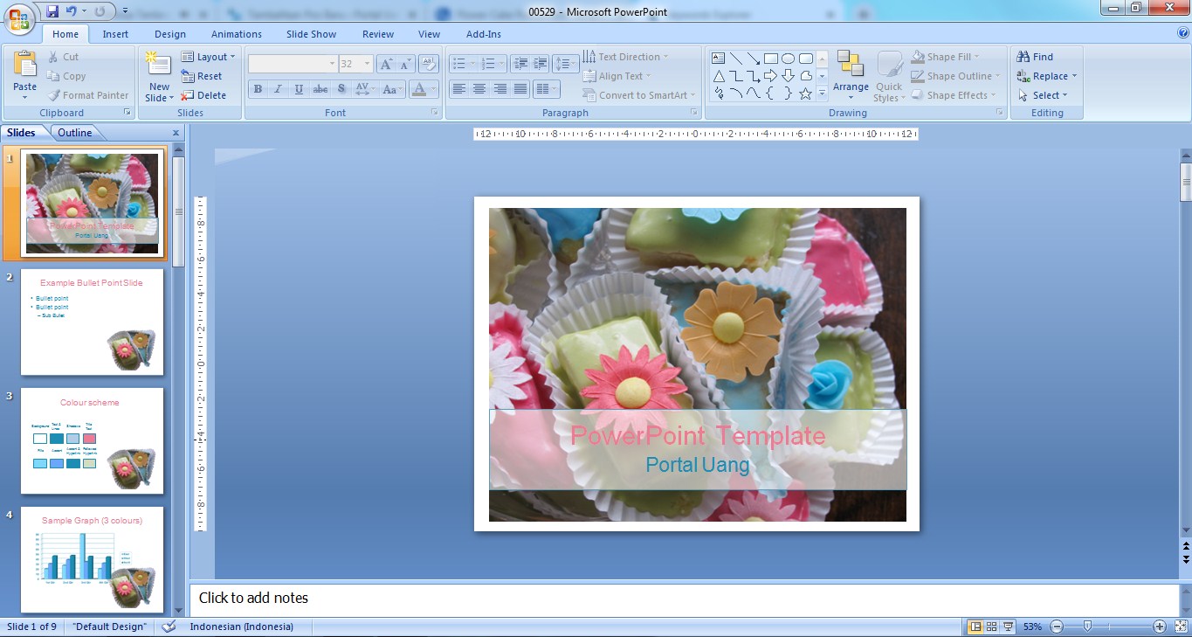Save the presentation using the toolbar icon
Screen dimensions: 1192x637
[52, 11]
